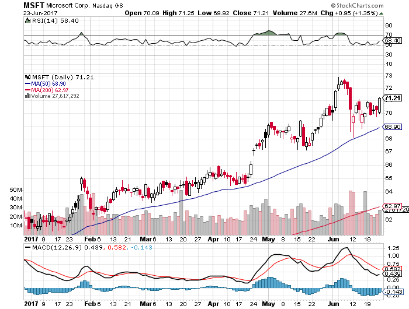Click the MACD line icon in lower panel
The width and height of the screenshot is (409, 309).
[x=27, y=247]
